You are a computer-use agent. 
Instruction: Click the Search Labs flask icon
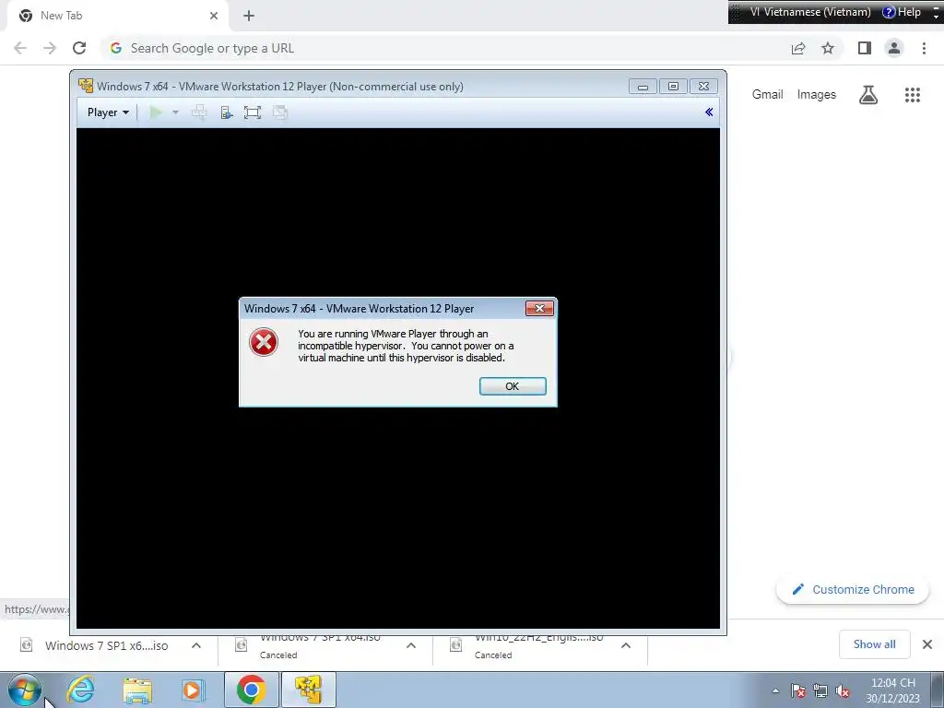(868, 95)
